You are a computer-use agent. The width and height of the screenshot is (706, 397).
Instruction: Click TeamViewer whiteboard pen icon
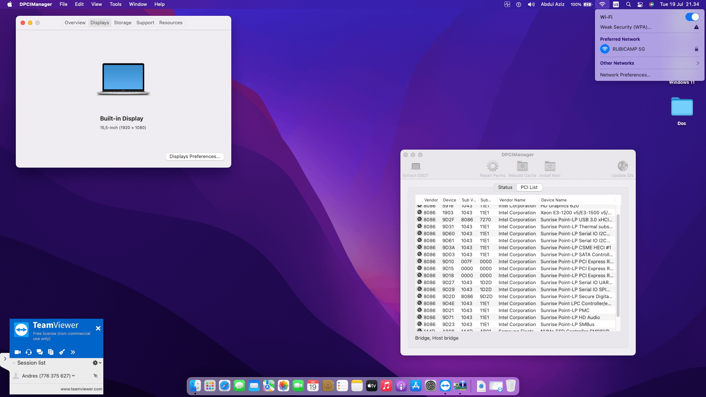[x=62, y=352]
